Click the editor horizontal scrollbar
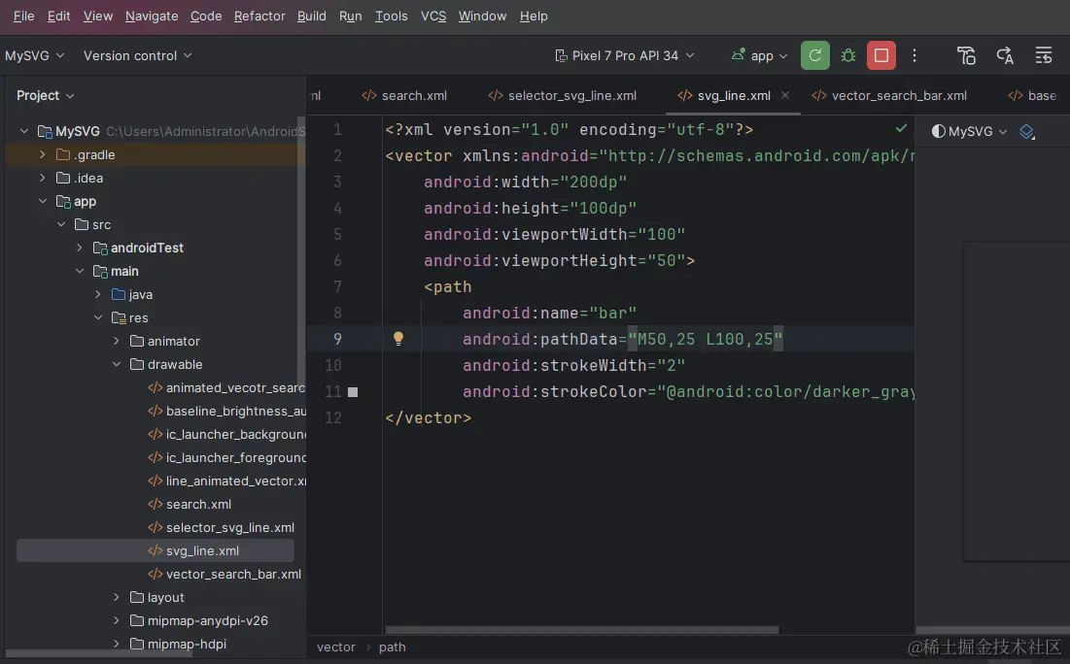The width and height of the screenshot is (1070, 664). click(x=582, y=630)
